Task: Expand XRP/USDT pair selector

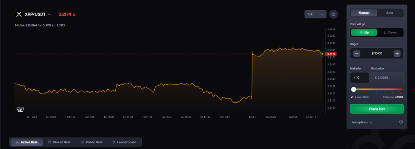Action: click(38, 14)
